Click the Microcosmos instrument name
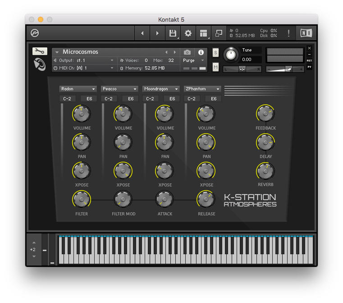The image size is (343, 303). point(80,52)
